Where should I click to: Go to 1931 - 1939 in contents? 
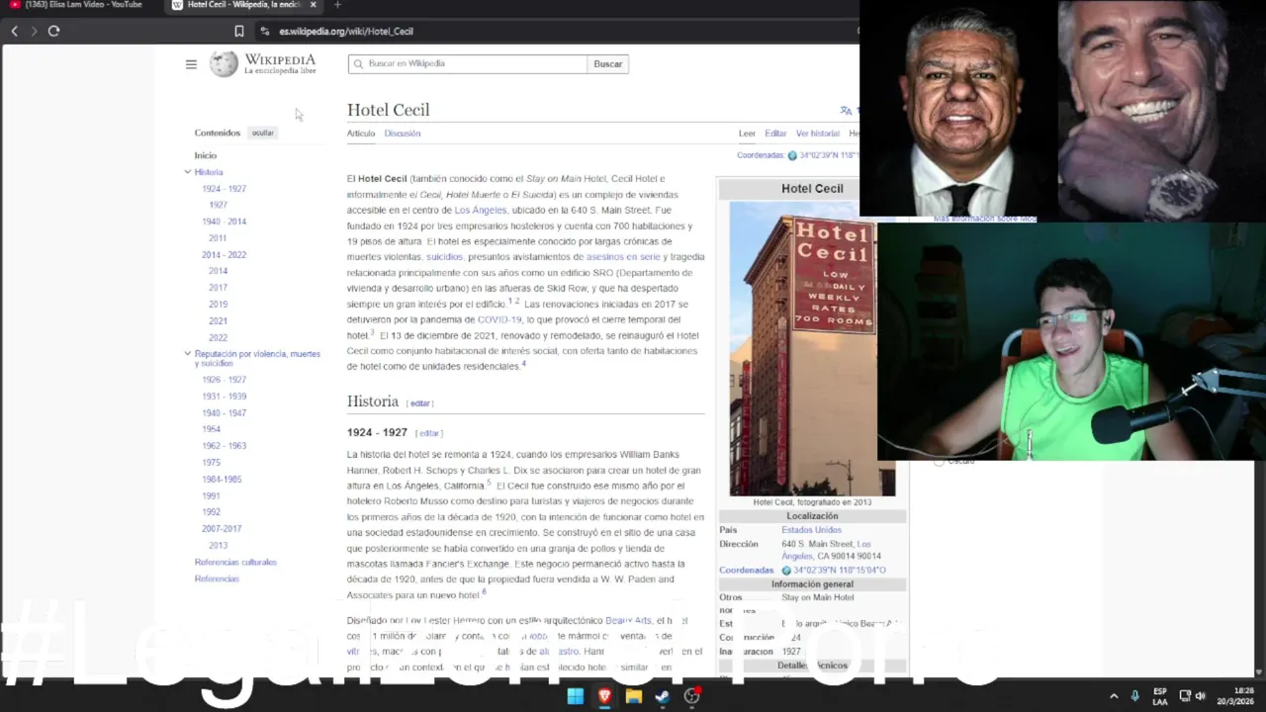(x=224, y=397)
